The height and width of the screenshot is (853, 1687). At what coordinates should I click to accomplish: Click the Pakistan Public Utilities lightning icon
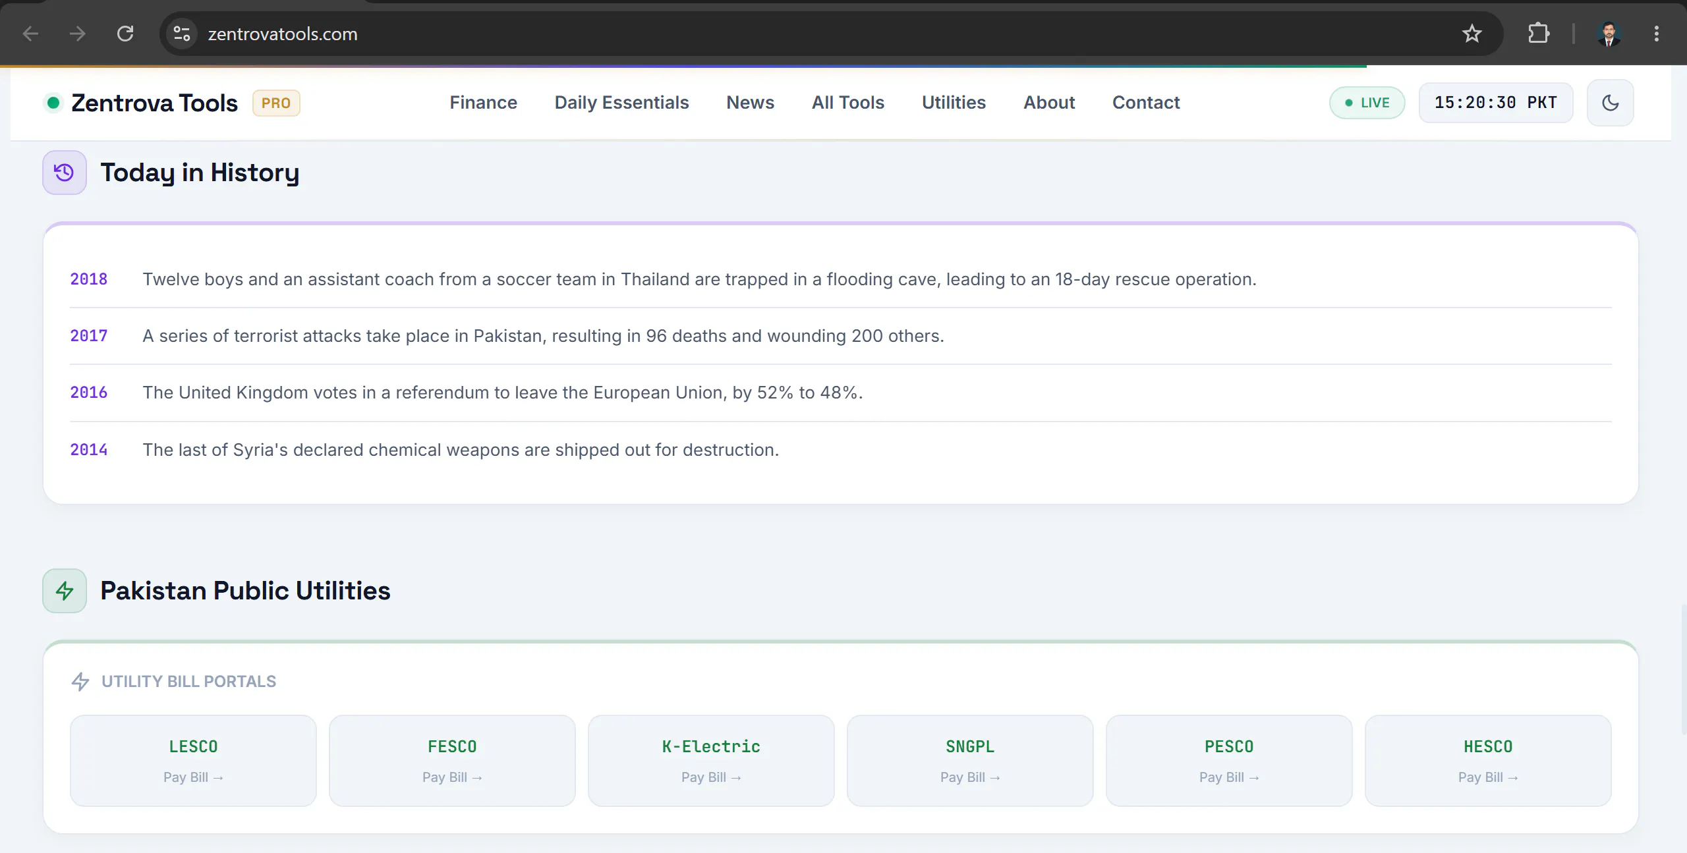(x=65, y=591)
